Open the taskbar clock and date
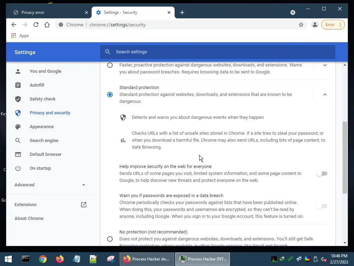Viewport: 354px width, 266px height. 339,259
